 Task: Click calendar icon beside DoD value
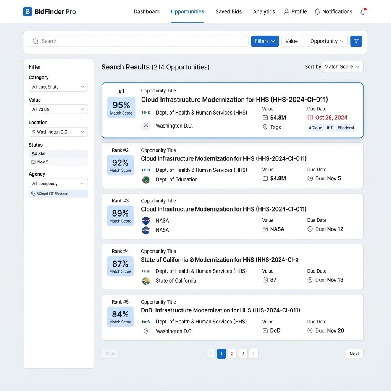[x=265, y=330]
